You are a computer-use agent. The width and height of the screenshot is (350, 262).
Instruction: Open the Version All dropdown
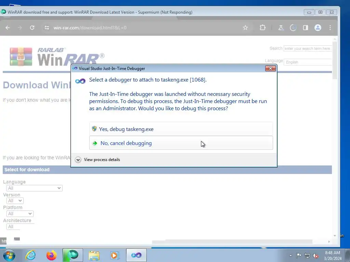point(15,201)
